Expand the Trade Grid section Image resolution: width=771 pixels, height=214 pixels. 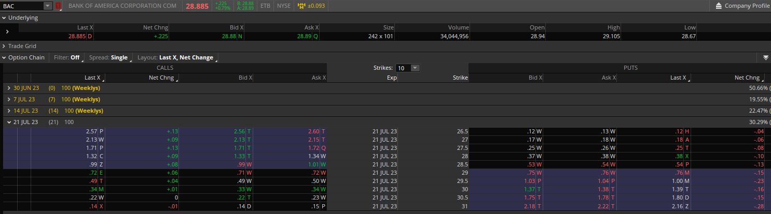click(4, 46)
